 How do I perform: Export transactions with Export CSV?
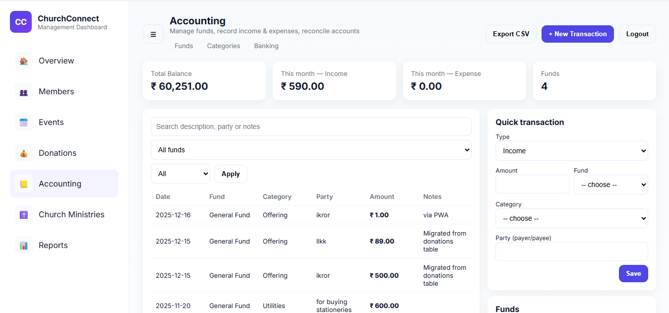511,34
